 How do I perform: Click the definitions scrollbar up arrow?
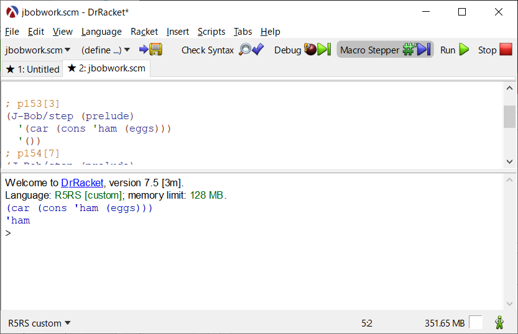[x=509, y=88]
